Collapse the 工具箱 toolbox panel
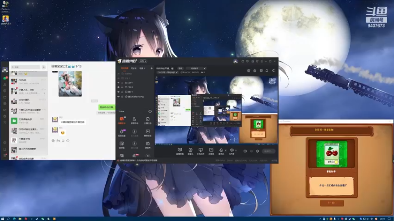This screenshot has height=221, width=394. (x=150, y=111)
